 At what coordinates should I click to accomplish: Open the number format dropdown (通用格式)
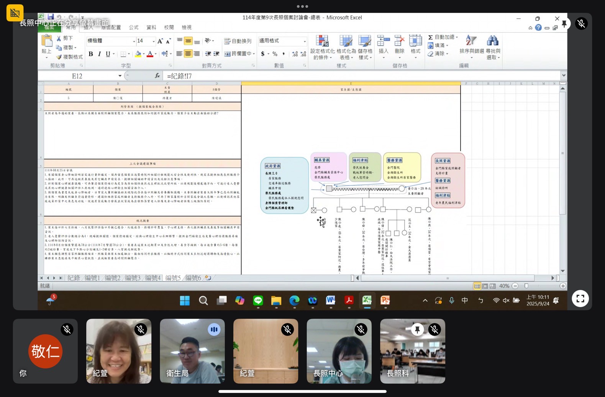click(305, 41)
